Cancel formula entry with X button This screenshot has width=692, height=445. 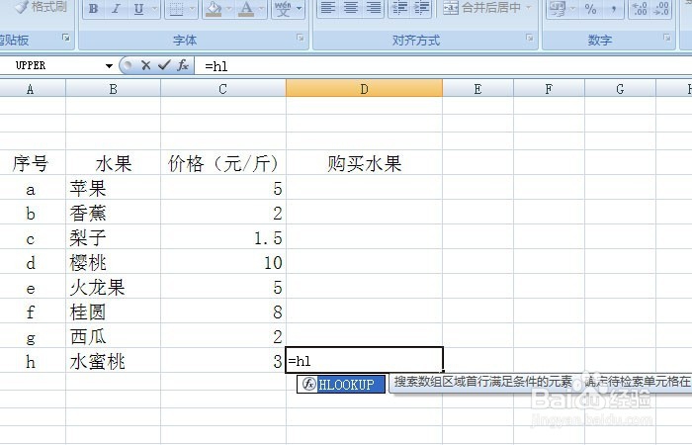point(145,66)
